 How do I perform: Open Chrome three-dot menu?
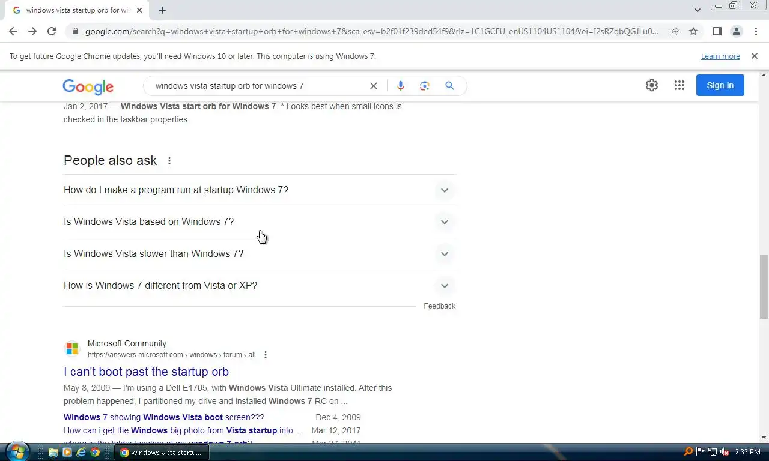[756, 31]
